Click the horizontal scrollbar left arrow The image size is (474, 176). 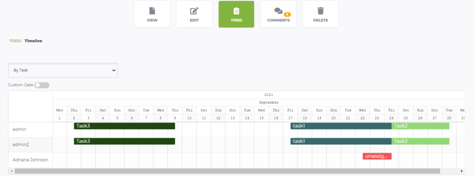pyautogui.click(x=12, y=171)
